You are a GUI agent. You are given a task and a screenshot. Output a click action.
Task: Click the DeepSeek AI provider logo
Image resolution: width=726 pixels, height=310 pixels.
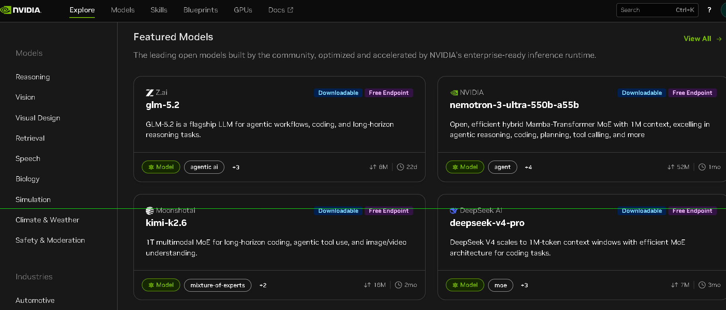point(454,211)
